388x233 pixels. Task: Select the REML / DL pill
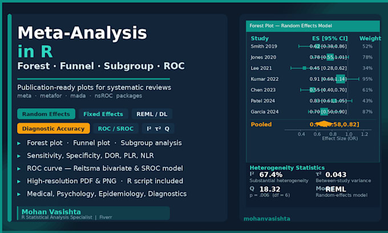[152, 114]
